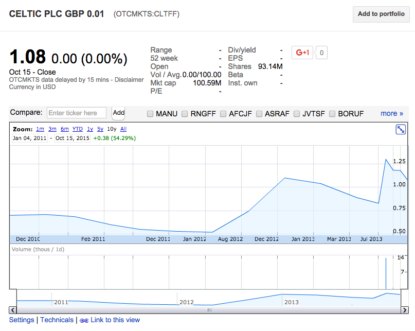Show All chart history

123,129
